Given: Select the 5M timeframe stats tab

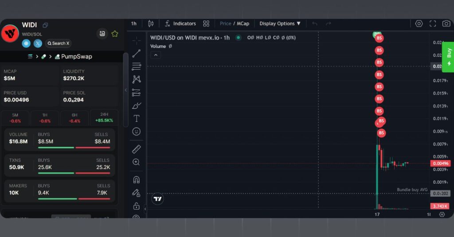Looking at the screenshot, I should click(15, 118).
